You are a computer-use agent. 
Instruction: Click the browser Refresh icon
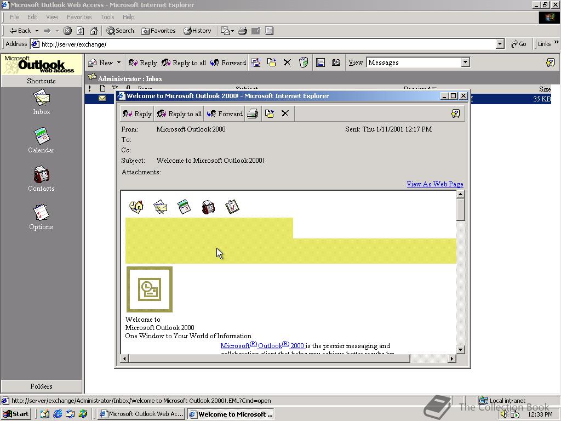81,31
